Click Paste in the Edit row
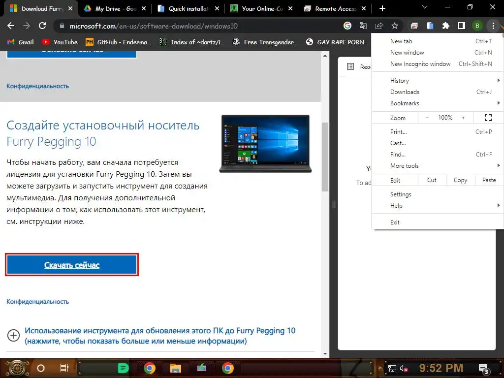504x378 pixels. [489, 180]
